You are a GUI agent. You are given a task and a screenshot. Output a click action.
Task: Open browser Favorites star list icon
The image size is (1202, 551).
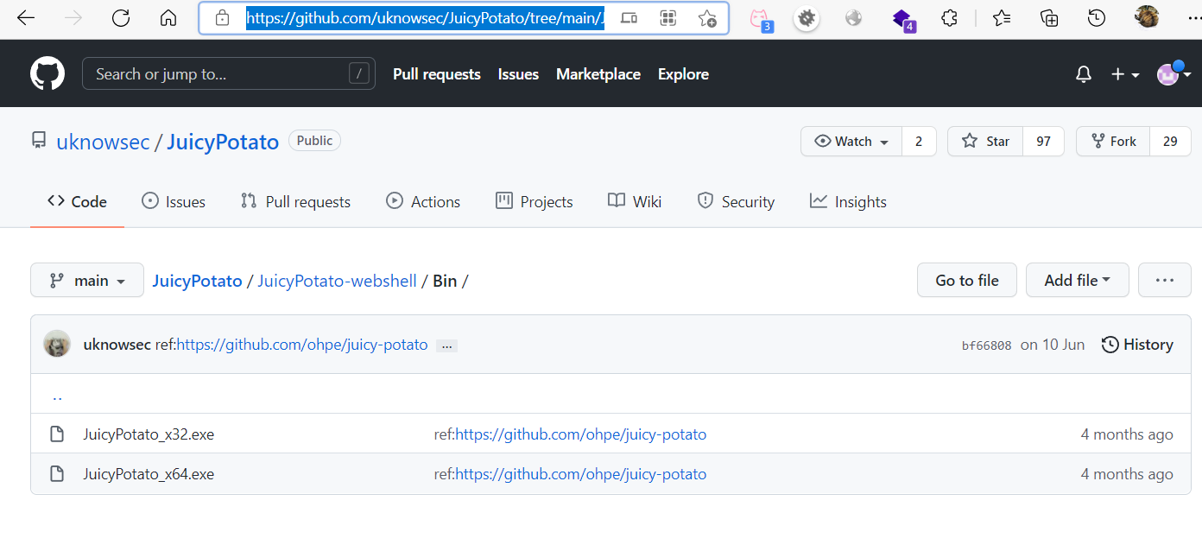(1002, 18)
